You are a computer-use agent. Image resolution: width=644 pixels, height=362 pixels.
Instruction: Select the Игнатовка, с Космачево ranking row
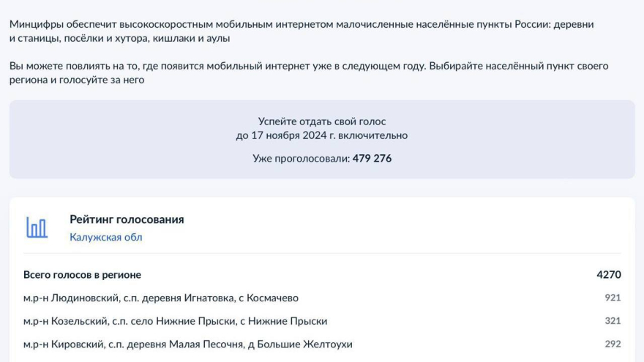[322, 298]
